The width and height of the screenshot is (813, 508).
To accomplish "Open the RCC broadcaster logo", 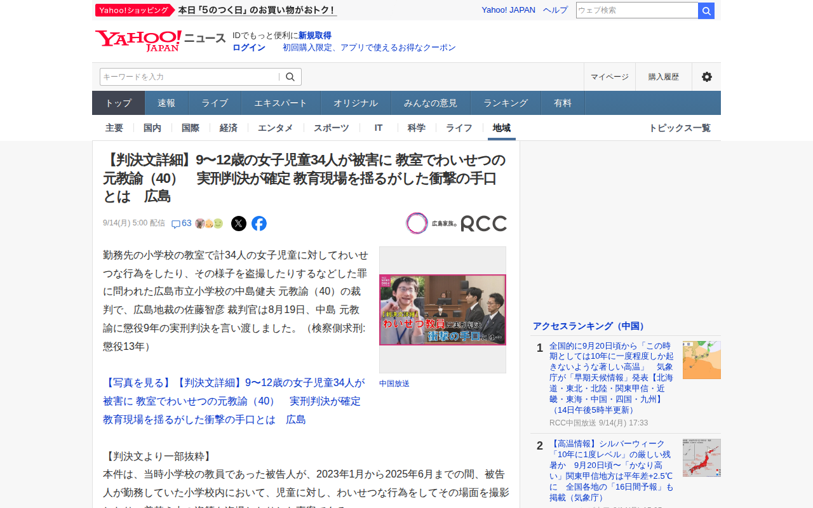I will [456, 224].
